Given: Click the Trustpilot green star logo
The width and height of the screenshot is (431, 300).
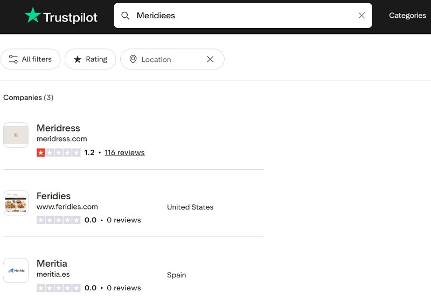Looking at the screenshot, I should pyautogui.click(x=33, y=15).
